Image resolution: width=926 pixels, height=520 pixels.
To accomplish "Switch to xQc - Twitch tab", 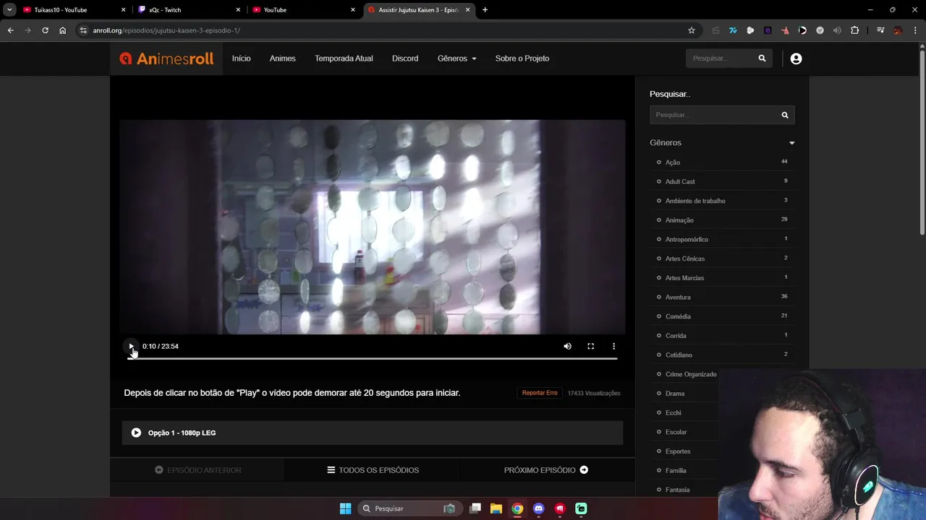I will pyautogui.click(x=190, y=10).
